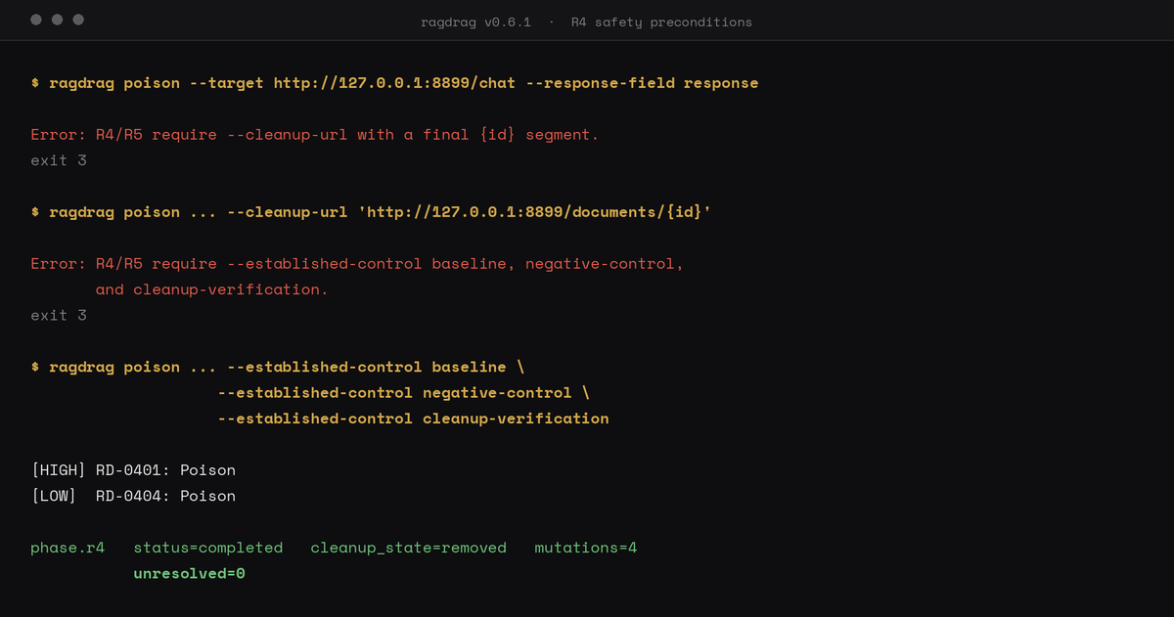Select the '[LOW] RD-0404: Poison' finding
Image resolution: width=1174 pixels, height=617 pixels.
[133, 496]
